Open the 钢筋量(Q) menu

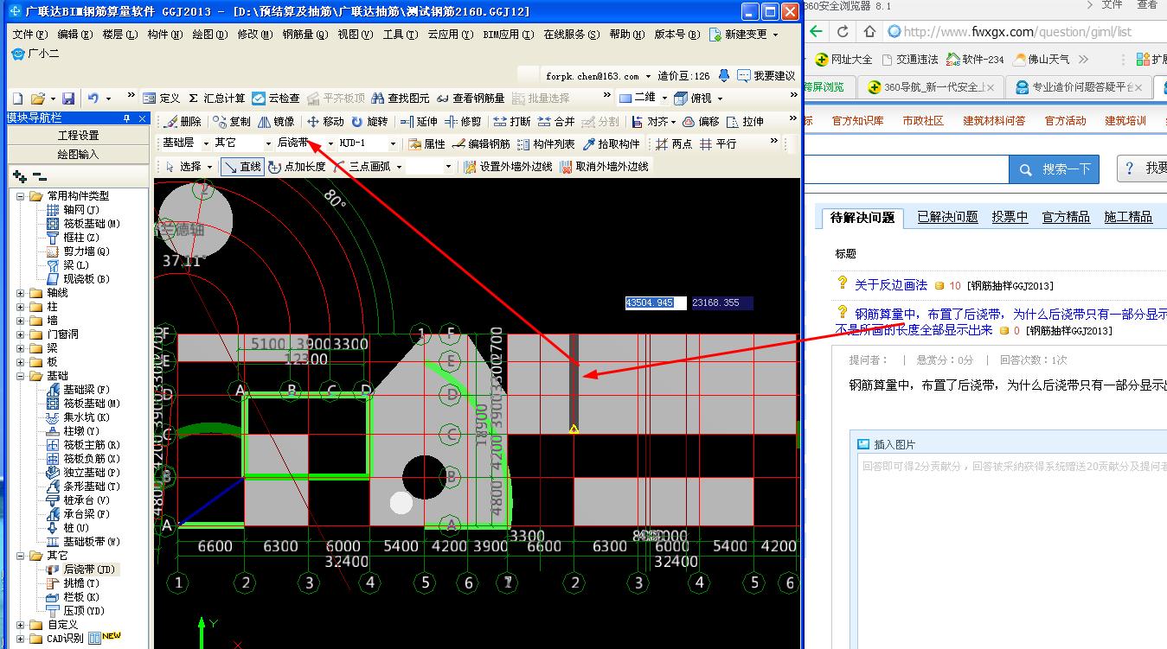pos(305,35)
